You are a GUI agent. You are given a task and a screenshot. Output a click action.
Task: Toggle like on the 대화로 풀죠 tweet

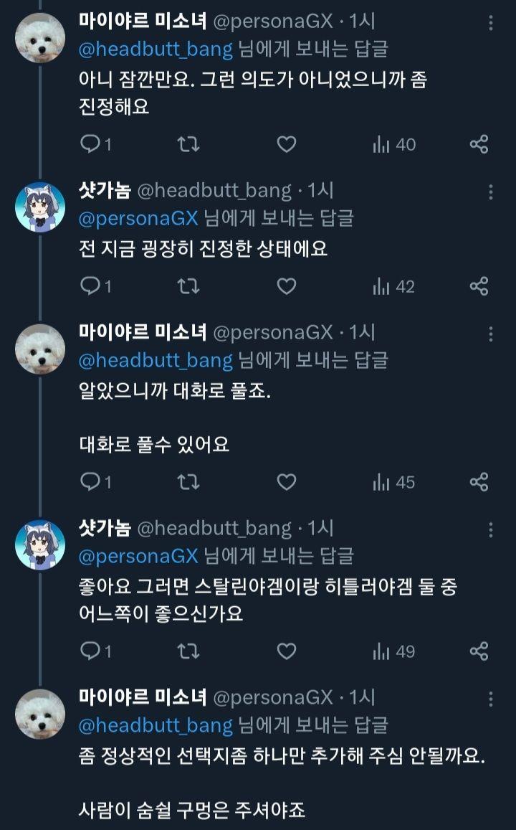click(x=287, y=481)
